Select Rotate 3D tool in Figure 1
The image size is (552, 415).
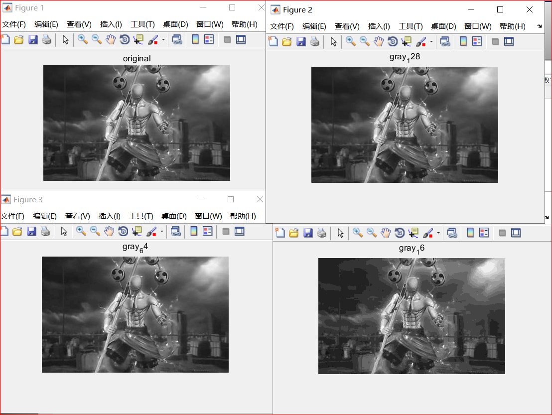pos(125,40)
